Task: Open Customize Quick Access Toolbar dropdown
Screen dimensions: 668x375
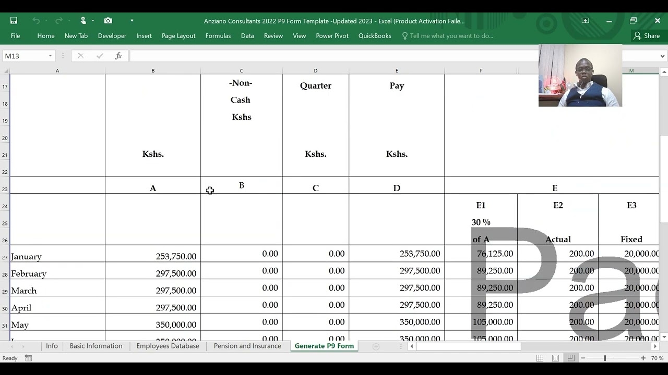Action: pyautogui.click(x=132, y=20)
